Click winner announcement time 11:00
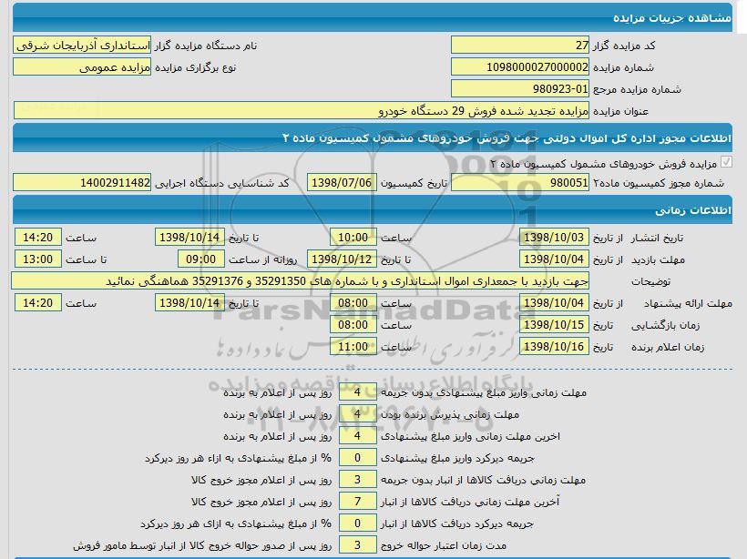This screenshot has height=559, width=747. coord(353,347)
